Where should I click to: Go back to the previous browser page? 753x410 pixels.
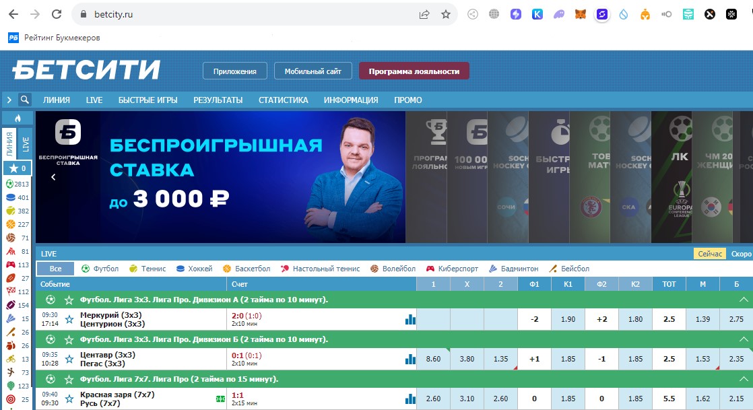click(13, 14)
